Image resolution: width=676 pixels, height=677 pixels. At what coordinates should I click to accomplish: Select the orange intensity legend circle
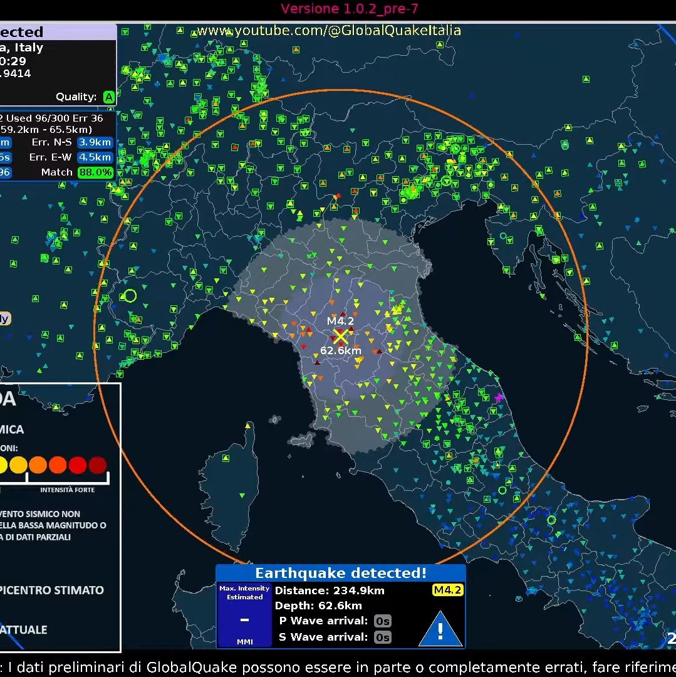[x=38, y=465]
